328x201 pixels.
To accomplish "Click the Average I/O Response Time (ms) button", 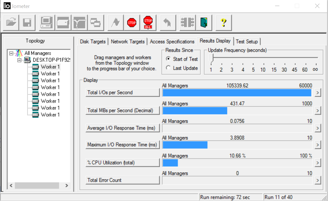I will tap(122, 128).
